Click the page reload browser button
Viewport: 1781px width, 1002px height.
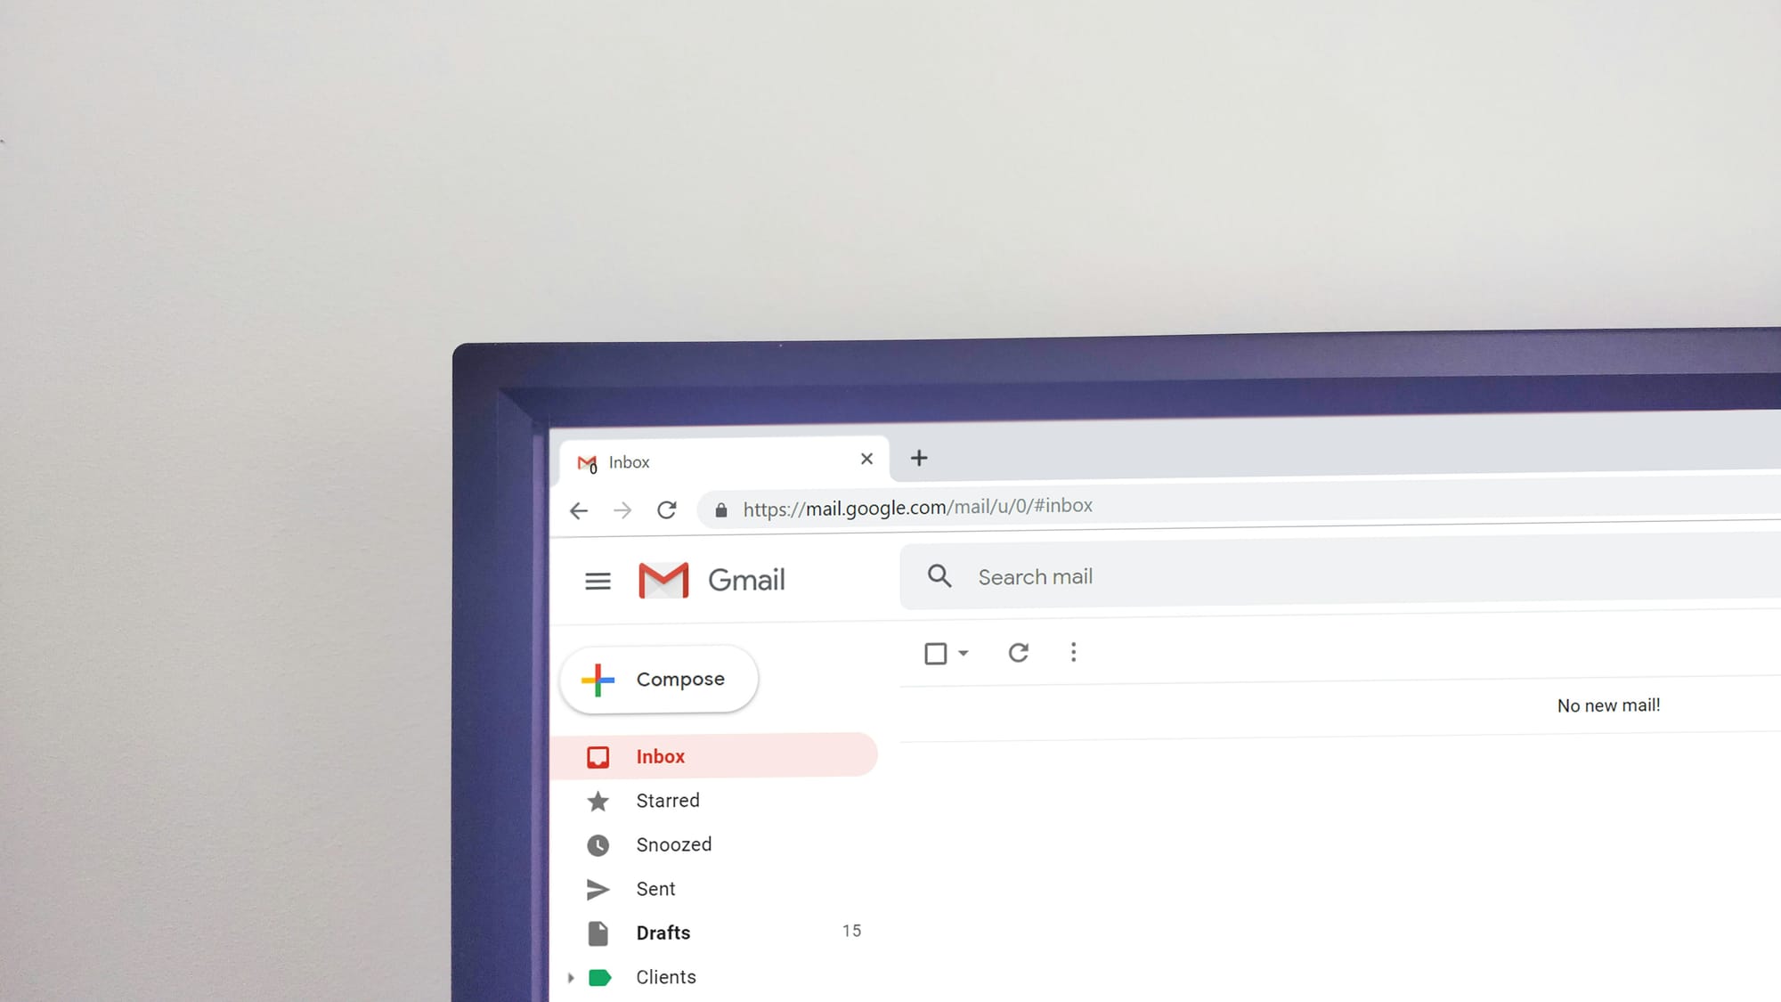click(667, 508)
